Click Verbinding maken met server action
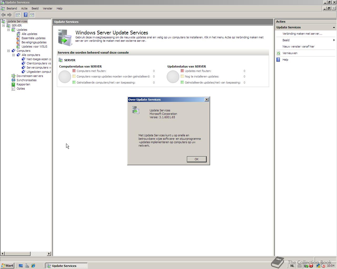Viewport: 337px width, 269px height. 302,34
